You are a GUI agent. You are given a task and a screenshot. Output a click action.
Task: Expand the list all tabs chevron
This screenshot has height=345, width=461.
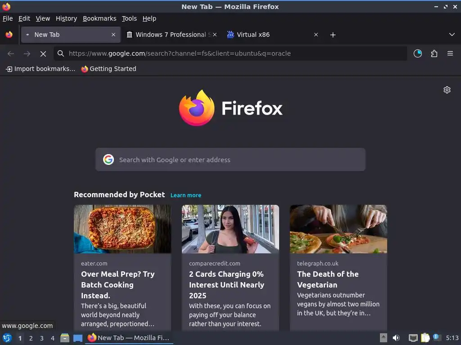[452, 35]
